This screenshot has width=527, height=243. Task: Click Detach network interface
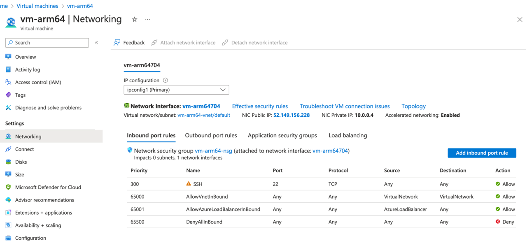(254, 43)
